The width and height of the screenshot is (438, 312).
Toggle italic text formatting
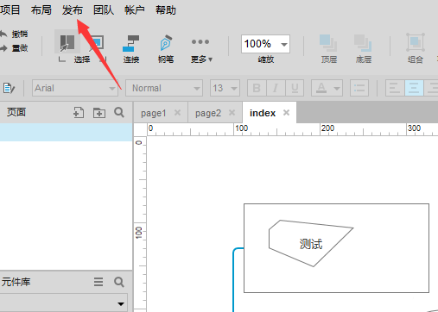(x=276, y=88)
